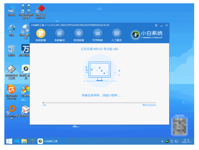
Task: Select the 世界之窗 browser desktop icon
Action: 25,31
